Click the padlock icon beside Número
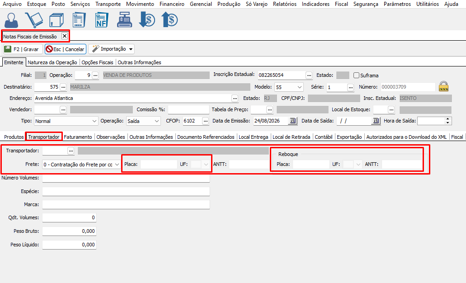 coord(443,86)
